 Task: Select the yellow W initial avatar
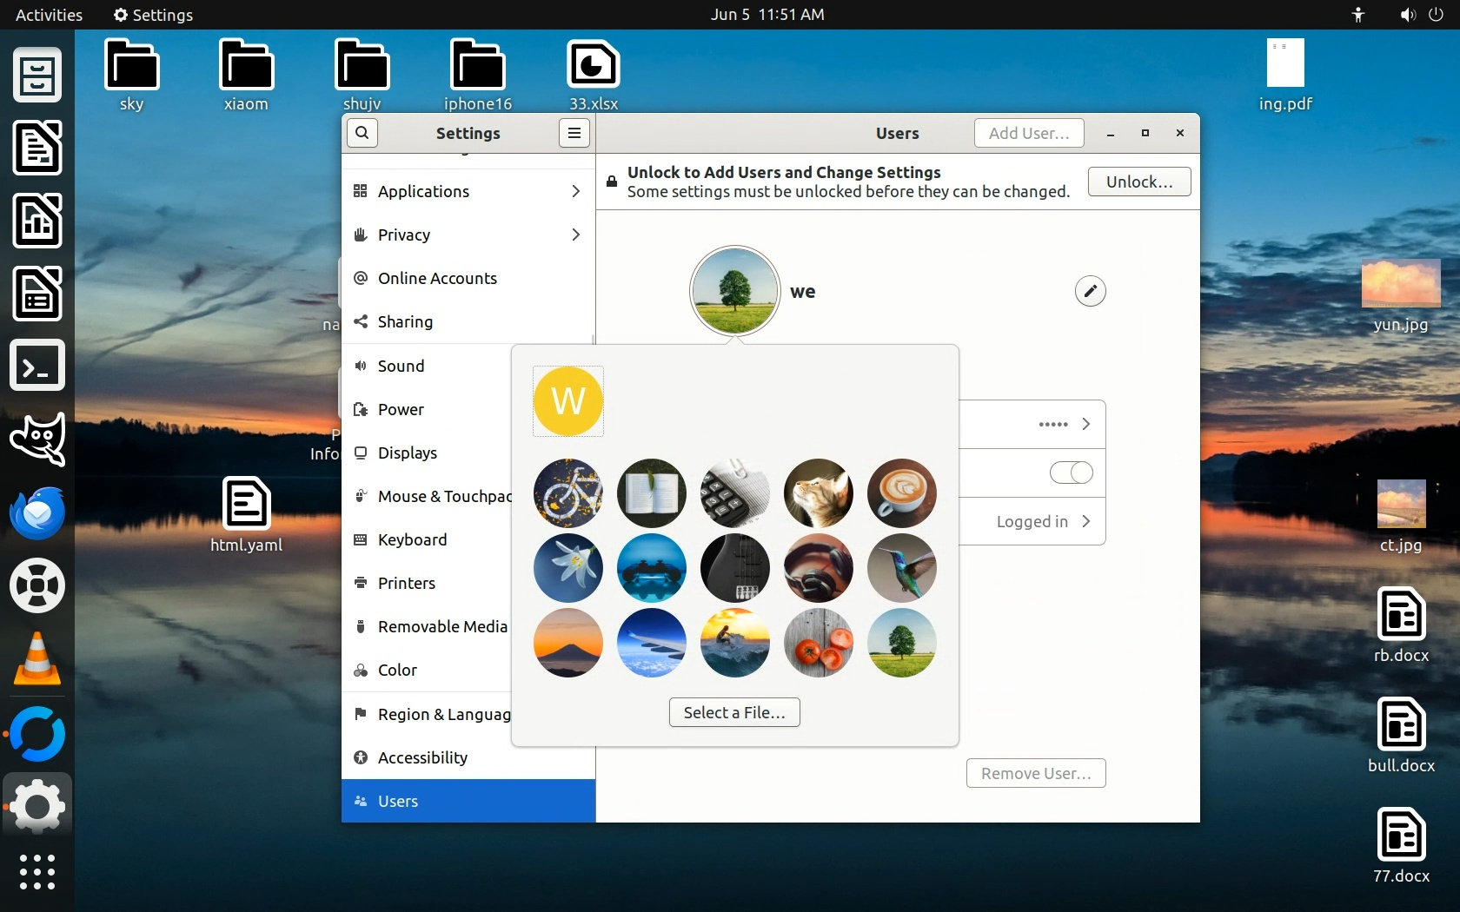[x=568, y=401]
